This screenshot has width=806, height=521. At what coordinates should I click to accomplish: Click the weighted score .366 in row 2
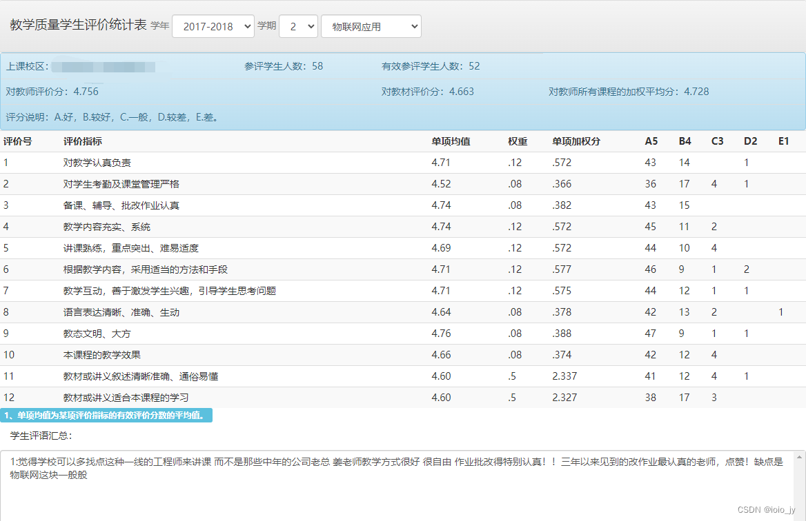click(562, 184)
